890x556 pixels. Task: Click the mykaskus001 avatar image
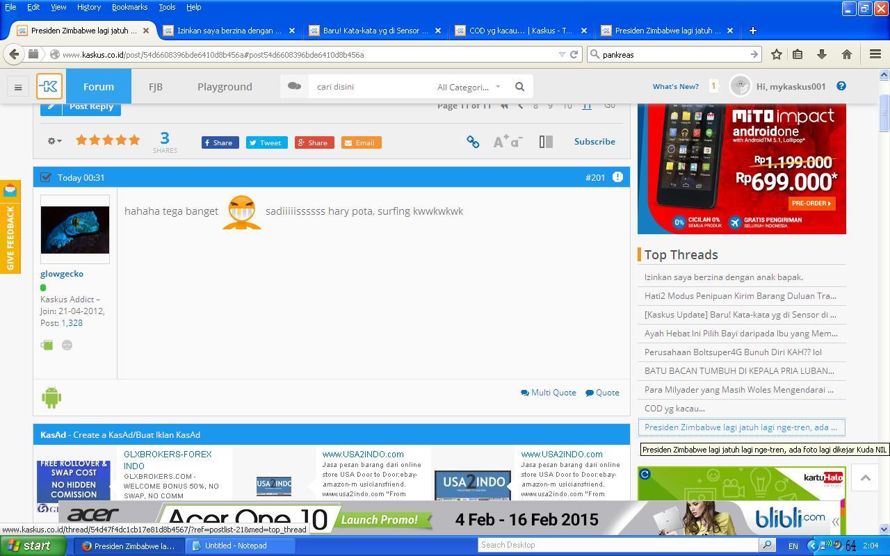(x=740, y=86)
